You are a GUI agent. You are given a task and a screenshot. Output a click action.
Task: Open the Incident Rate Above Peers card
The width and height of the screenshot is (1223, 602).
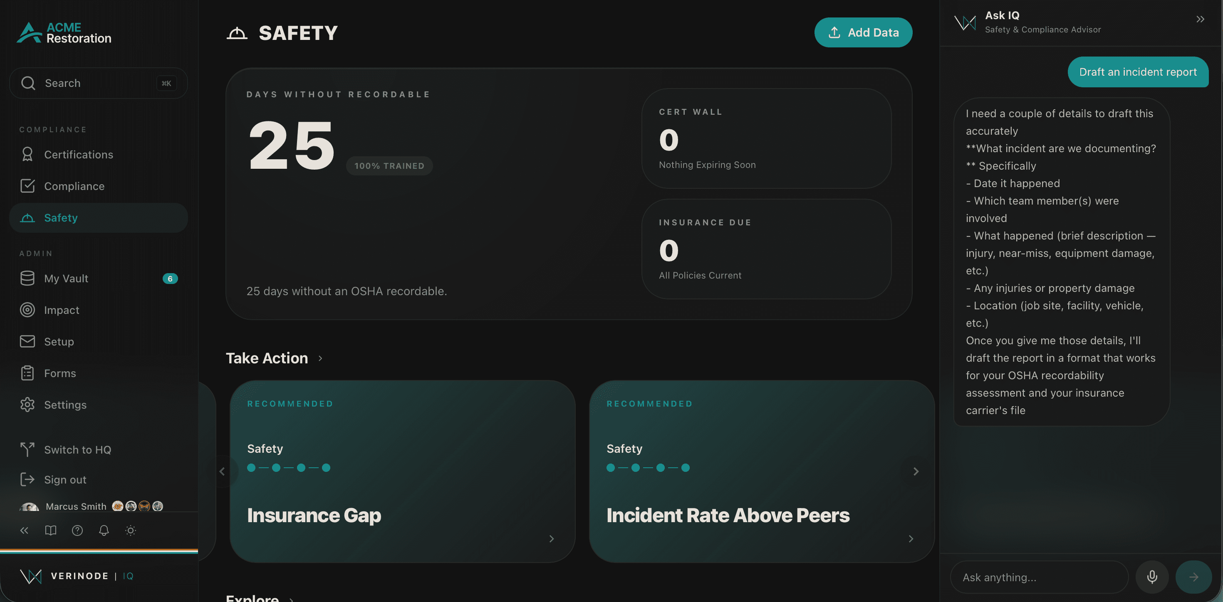762,471
